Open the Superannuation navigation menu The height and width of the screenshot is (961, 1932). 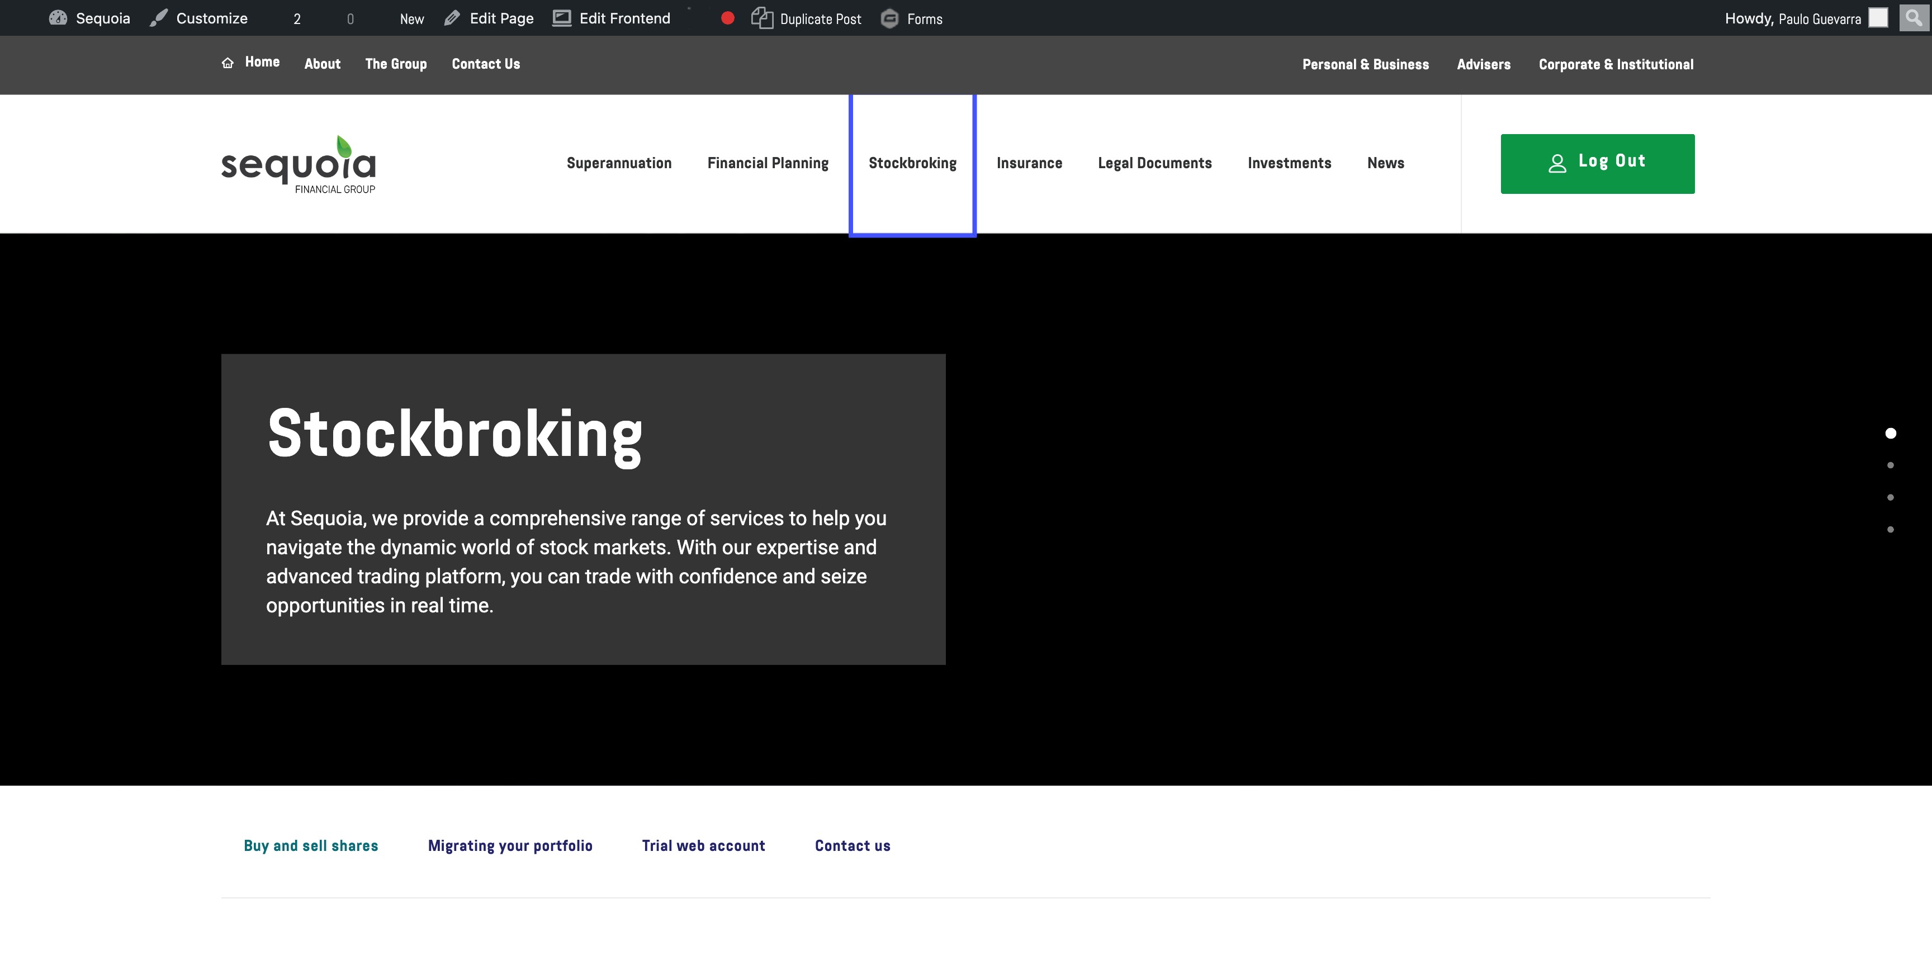coord(619,163)
